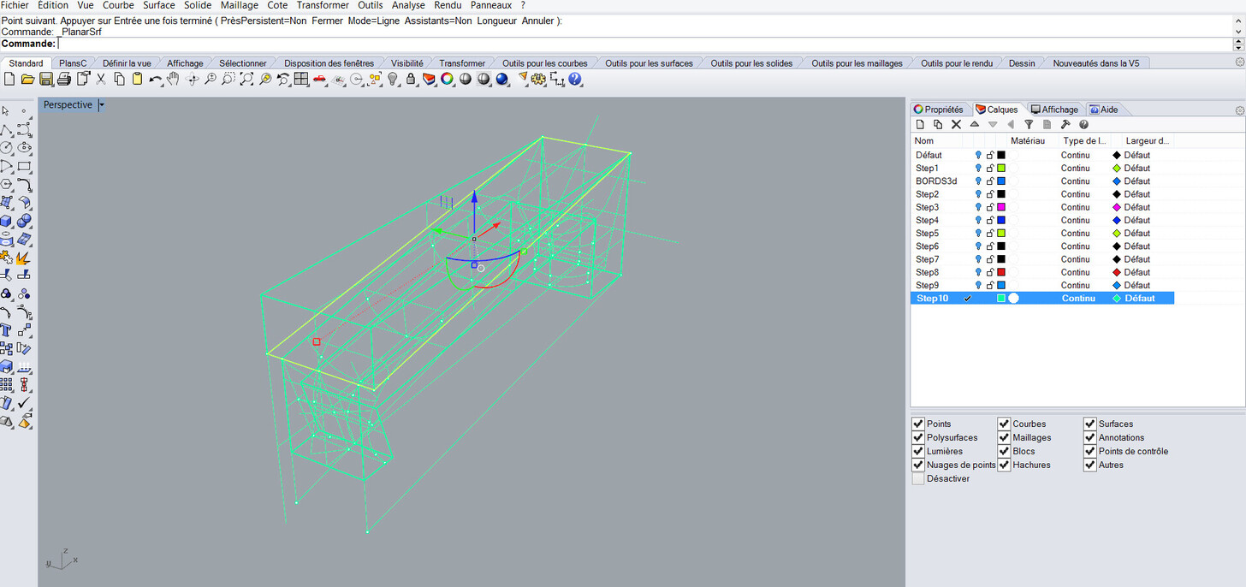This screenshot has width=1246, height=587.
Task: Click the Save diskette icon
Action: click(x=45, y=79)
